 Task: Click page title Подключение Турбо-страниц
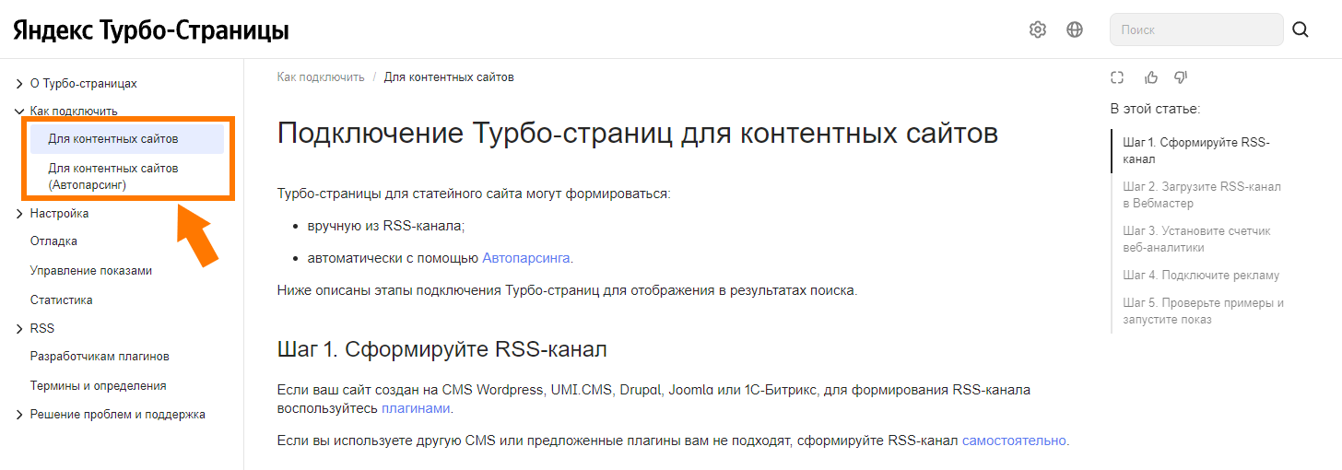tap(638, 134)
